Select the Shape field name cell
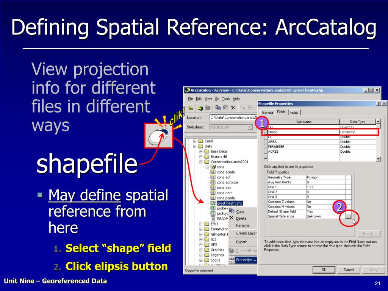This screenshot has height=291, width=388. pos(304,132)
